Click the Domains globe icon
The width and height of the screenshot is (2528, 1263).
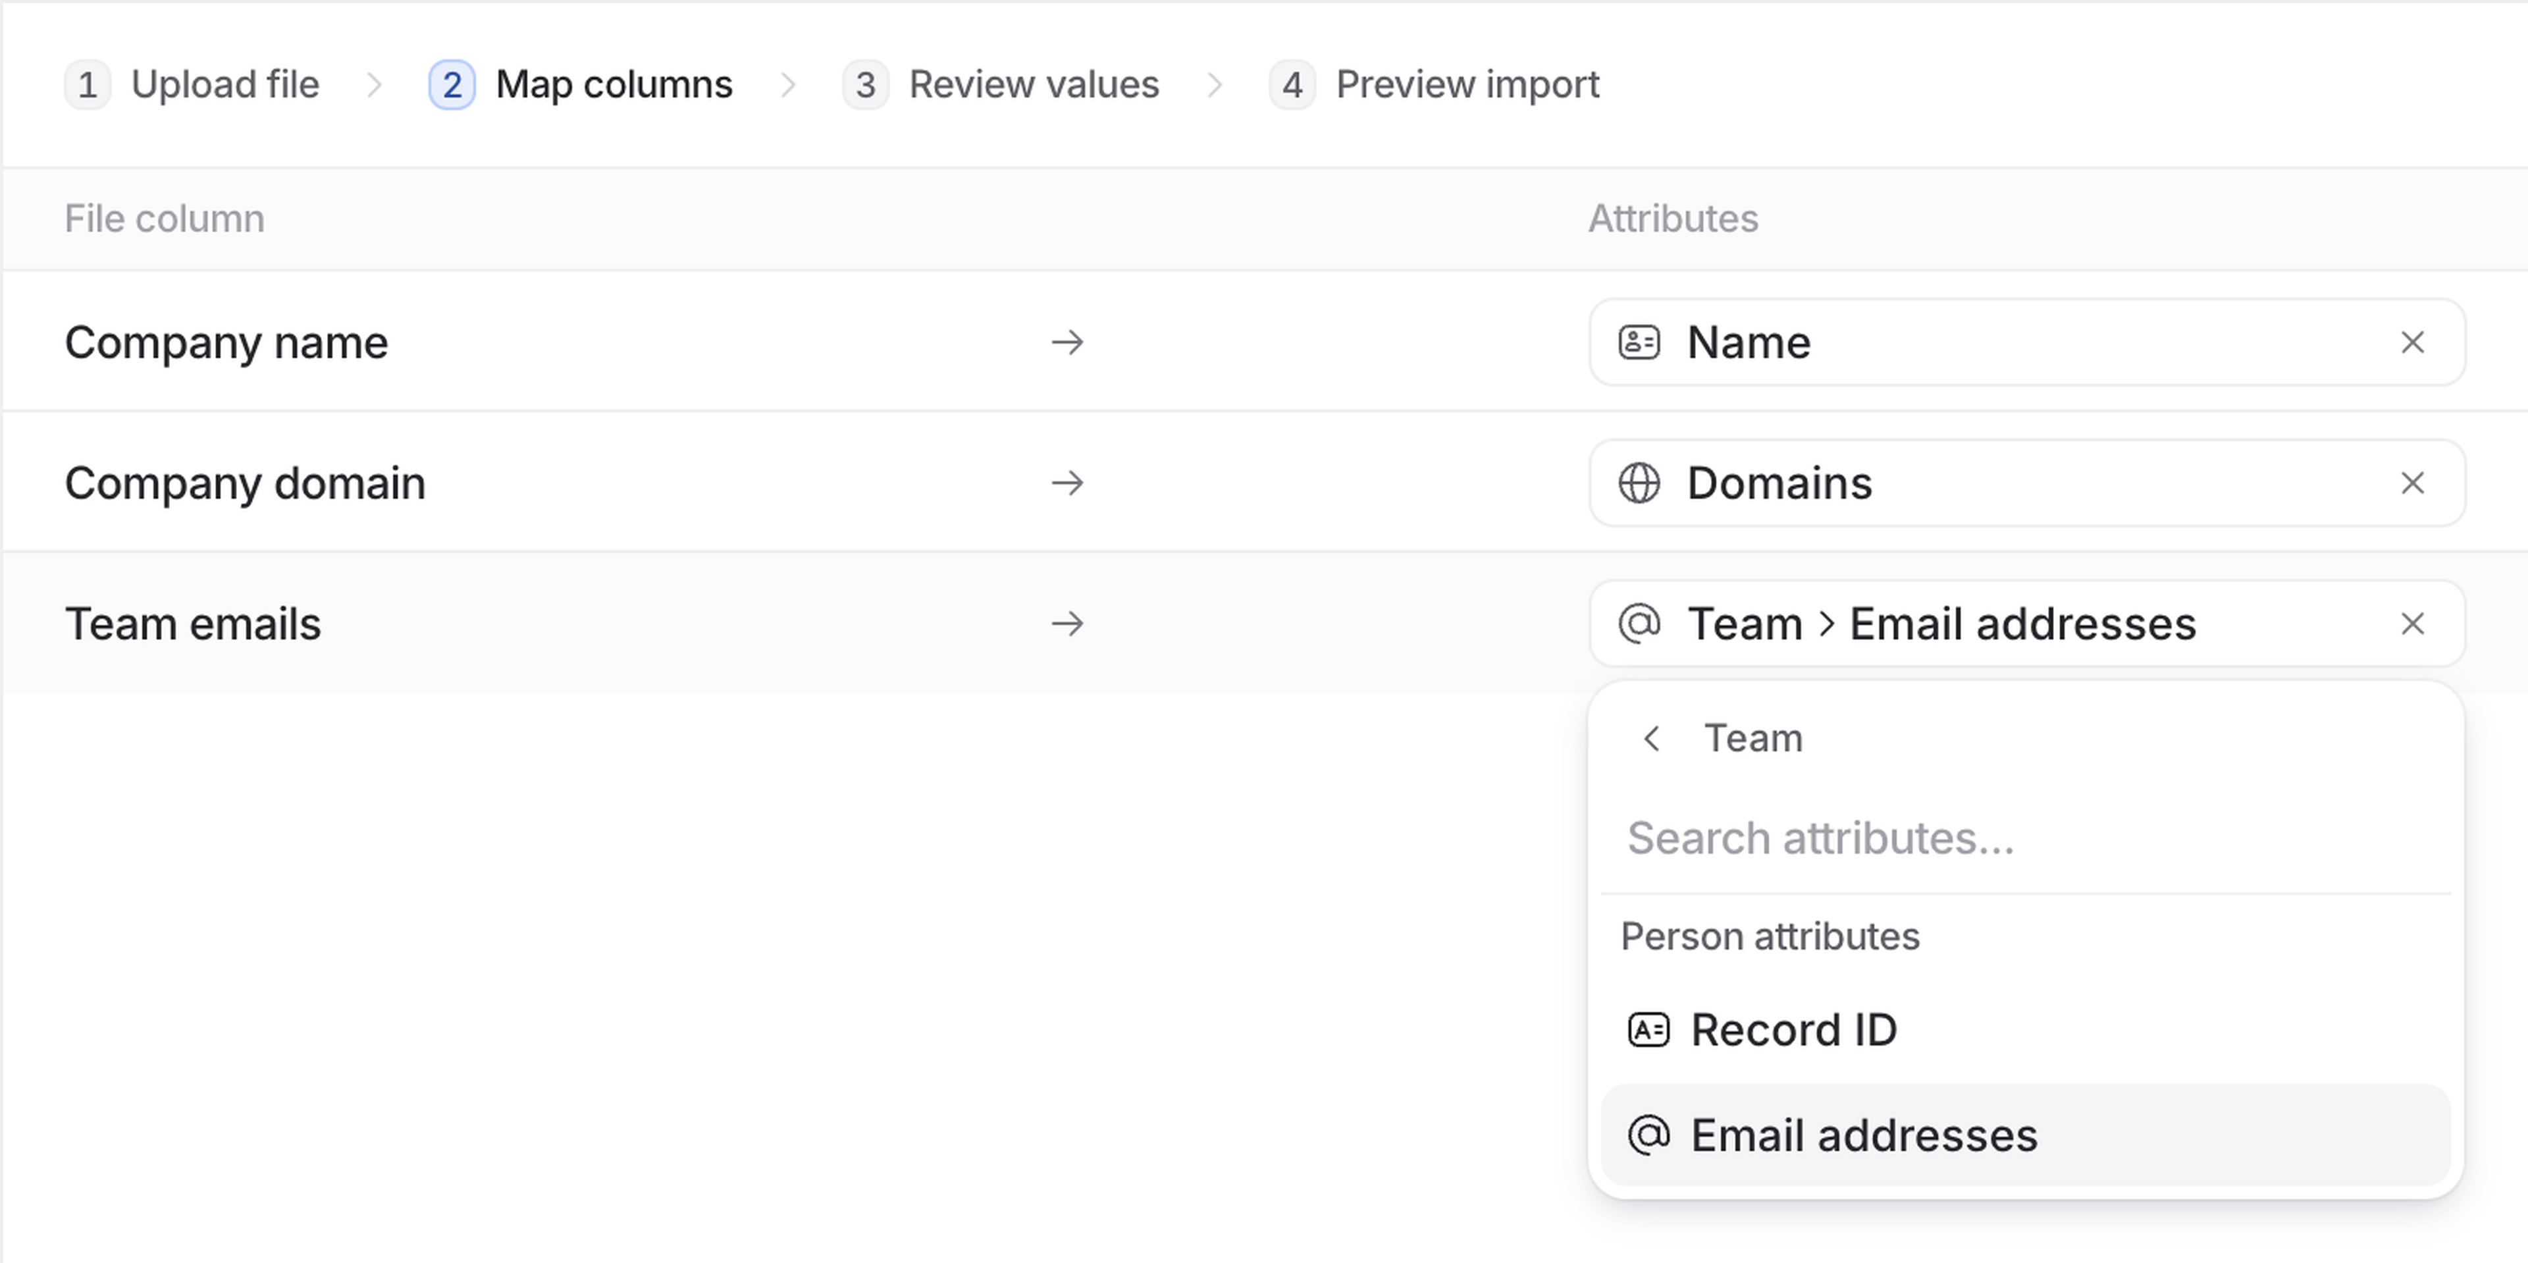tap(1639, 483)
